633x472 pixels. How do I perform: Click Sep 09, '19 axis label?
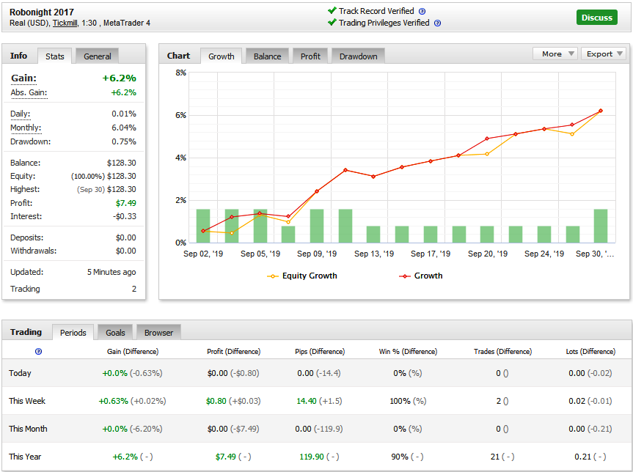(x=317, y=254)
